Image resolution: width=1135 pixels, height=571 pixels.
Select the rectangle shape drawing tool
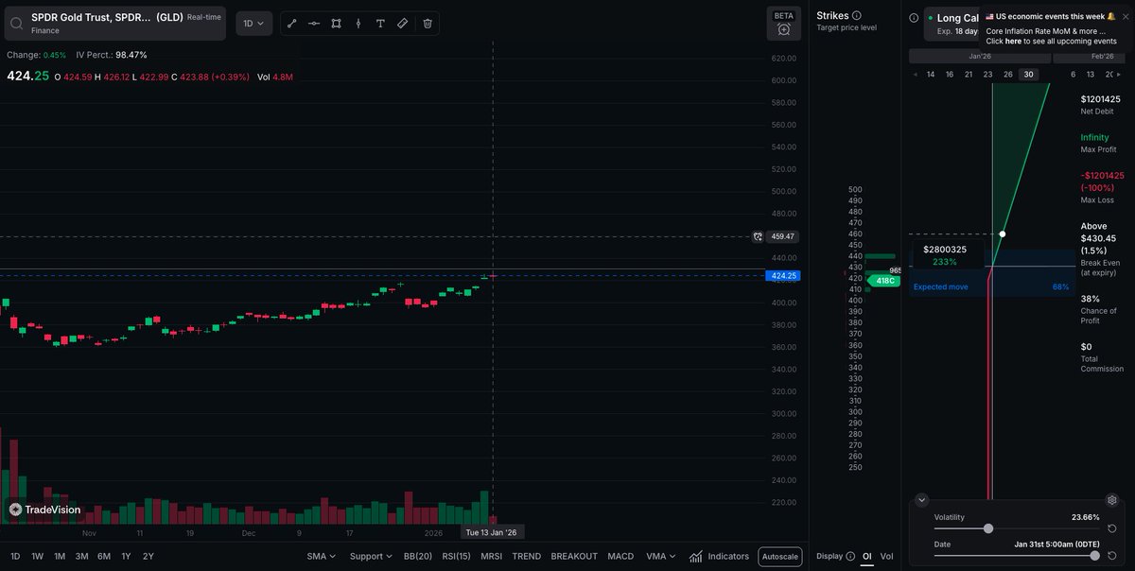tap(337, 24)
